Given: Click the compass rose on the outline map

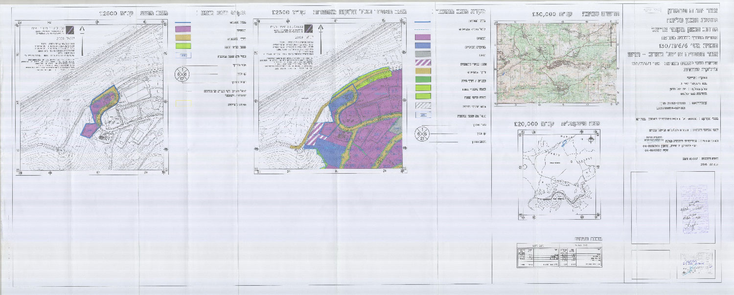Looking at the screenshot, I should point(591,139).
